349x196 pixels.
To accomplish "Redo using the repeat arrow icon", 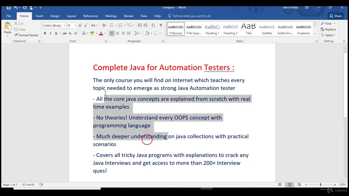I will pyautogui.click(x=25, y=7).
